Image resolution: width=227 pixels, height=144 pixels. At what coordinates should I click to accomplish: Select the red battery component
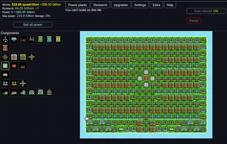pyautogui.click(x=14, y=66)
